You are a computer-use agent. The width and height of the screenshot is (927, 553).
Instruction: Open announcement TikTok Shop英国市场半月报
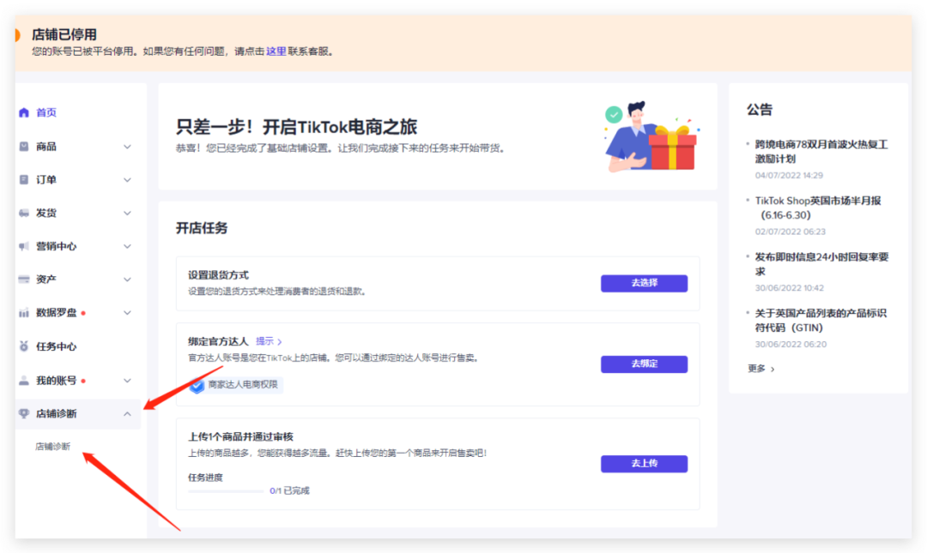tap(818, 207)
